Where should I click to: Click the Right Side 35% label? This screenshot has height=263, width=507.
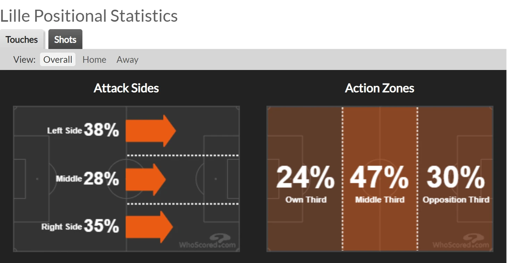80,227
